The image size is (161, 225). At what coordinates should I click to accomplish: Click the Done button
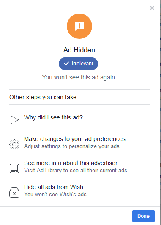click(143, 216)
